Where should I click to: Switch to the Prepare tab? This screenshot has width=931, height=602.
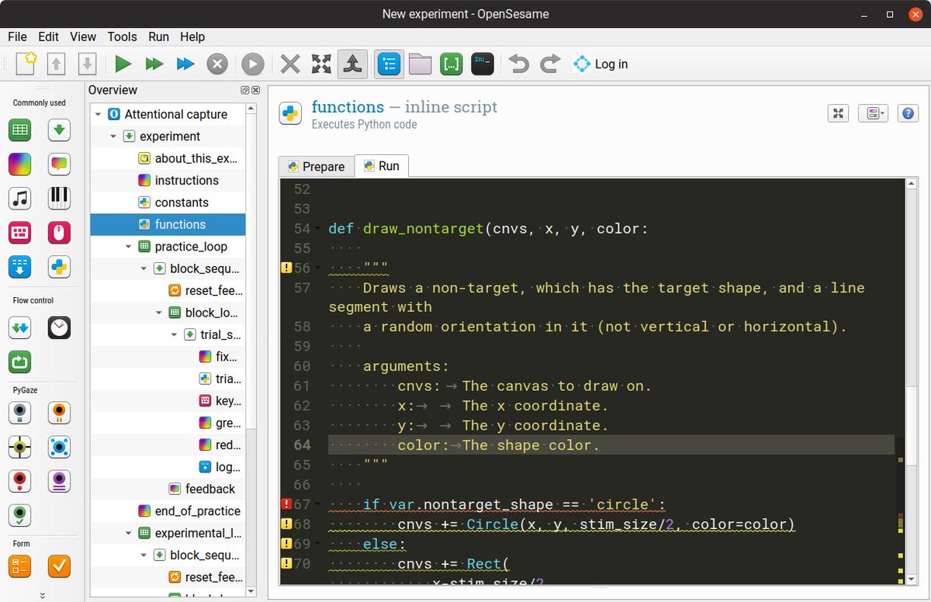316,166
